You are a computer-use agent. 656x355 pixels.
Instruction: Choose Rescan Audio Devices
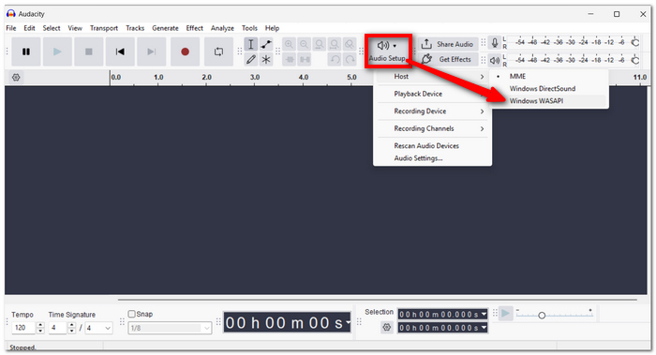pos(432,146)
